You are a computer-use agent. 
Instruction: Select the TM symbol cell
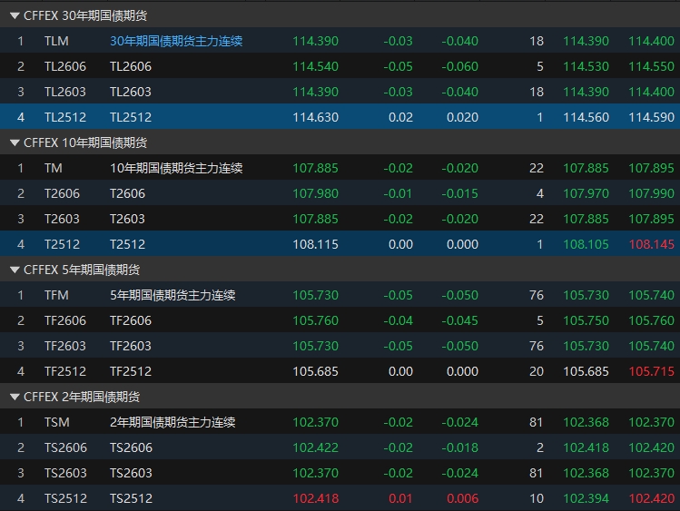pos(54,168)
